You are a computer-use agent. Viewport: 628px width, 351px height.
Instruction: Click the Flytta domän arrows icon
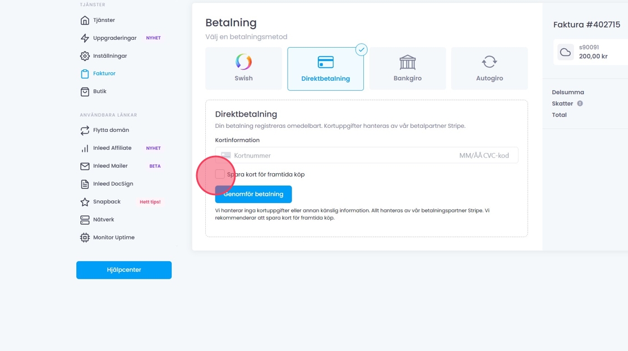(85, 130)
